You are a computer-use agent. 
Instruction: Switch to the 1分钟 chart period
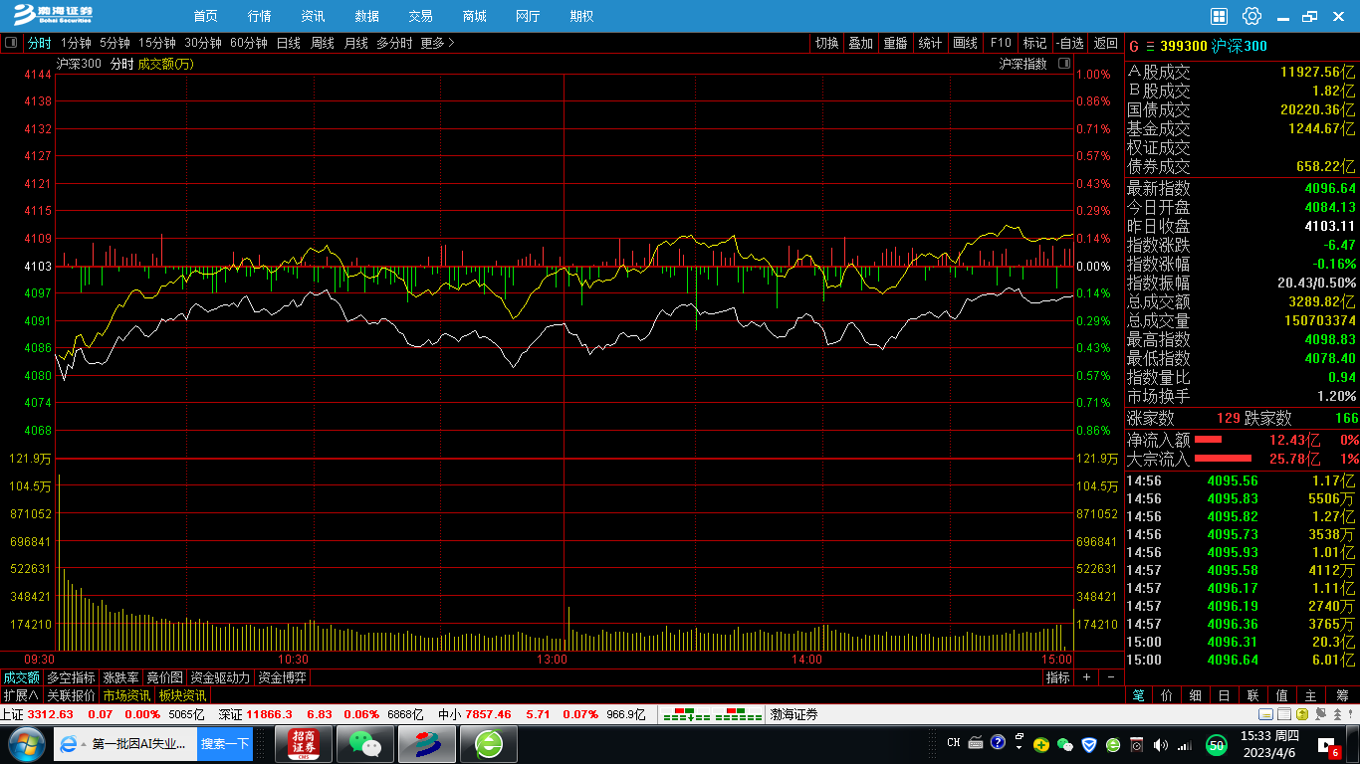pos(76,43)
